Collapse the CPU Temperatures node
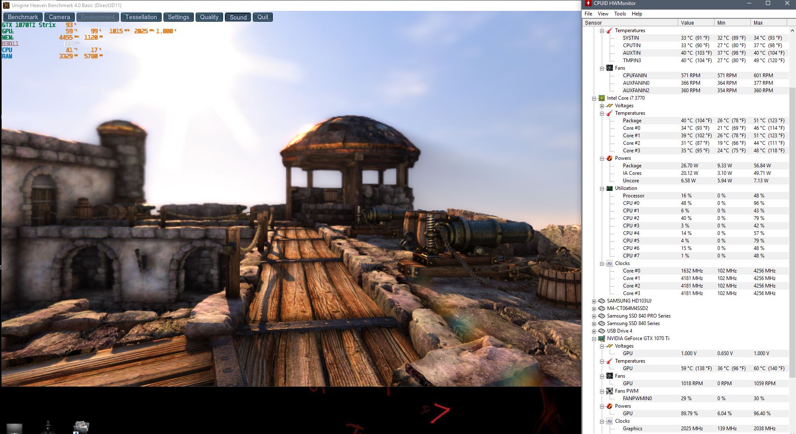Viewport: 796px width, 434px height. [602, 114]
